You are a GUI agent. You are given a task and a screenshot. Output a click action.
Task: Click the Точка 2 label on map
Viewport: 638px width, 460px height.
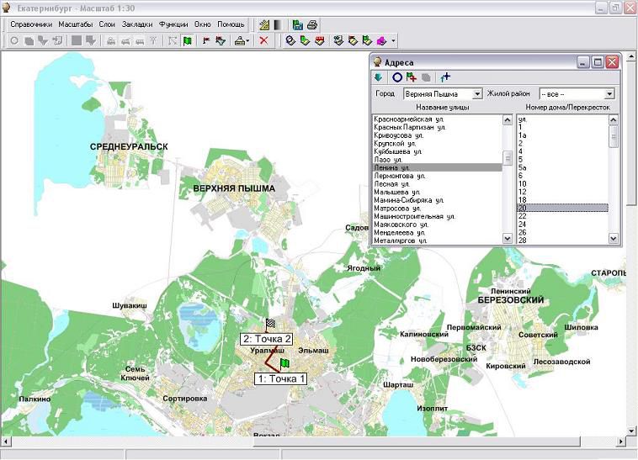[267, 338]
